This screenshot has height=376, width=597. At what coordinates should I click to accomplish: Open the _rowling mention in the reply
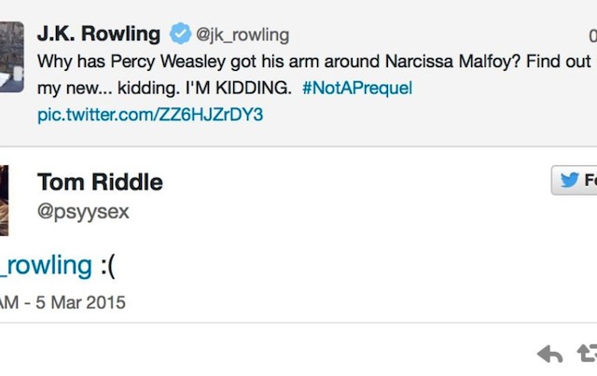[x=46, y=265]
